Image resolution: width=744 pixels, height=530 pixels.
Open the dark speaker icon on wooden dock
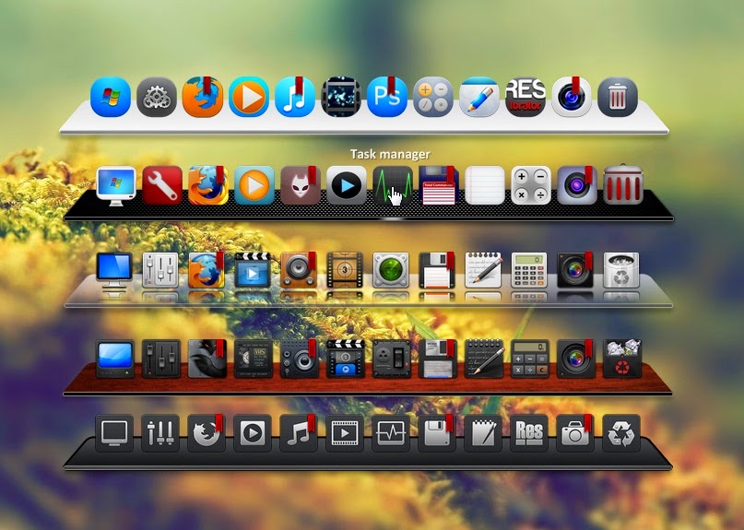(x=300, y=359)
